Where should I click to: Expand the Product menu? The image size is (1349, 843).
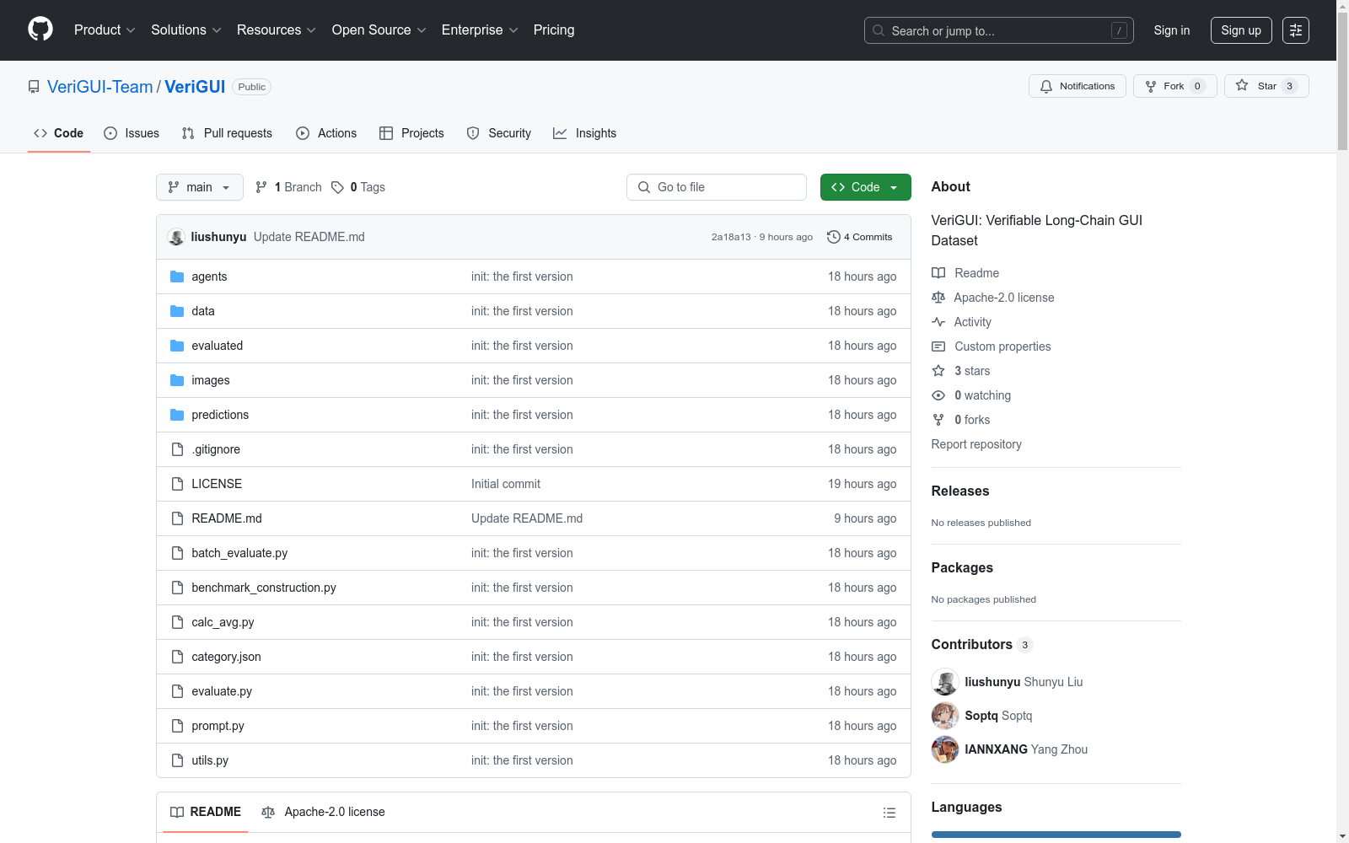pos(105,30)
